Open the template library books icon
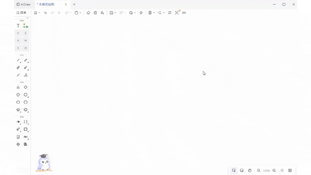311x175 pixels. tap(26, 144)
